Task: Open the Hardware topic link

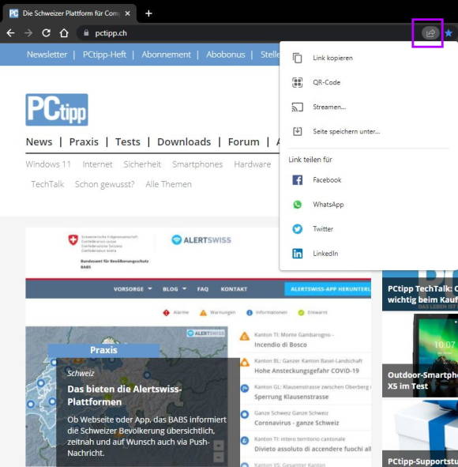Action: point(253,164)
